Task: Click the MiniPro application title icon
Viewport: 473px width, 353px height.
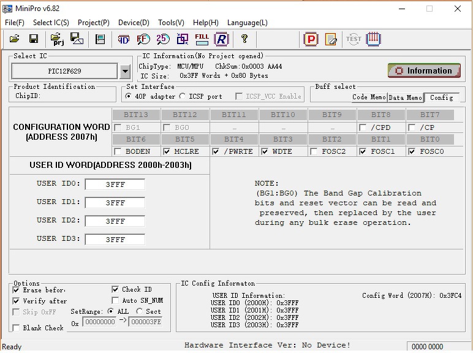Action: click(x=7, y=9)
